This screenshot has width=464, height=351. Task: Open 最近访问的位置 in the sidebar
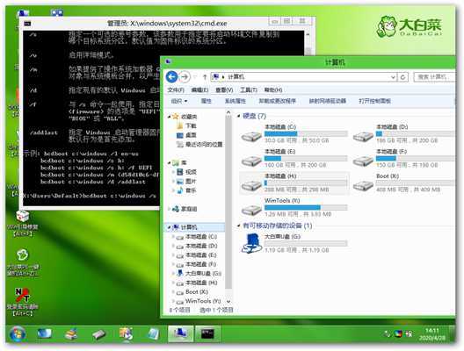(x=204, y=145)
